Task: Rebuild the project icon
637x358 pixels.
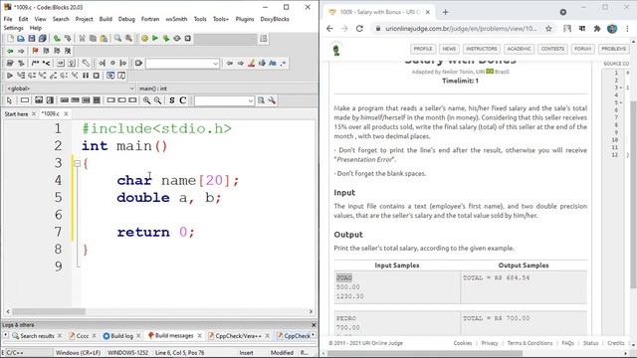Action: pos(177,38)
